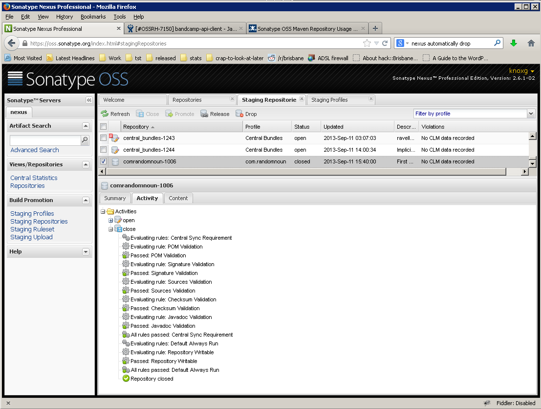Switch to the Staging Profiles tab
Screen dimensions: 541x409
coord(341,100)
